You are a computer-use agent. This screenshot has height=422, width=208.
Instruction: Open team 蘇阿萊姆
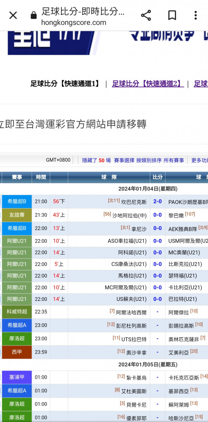(179, 405)
